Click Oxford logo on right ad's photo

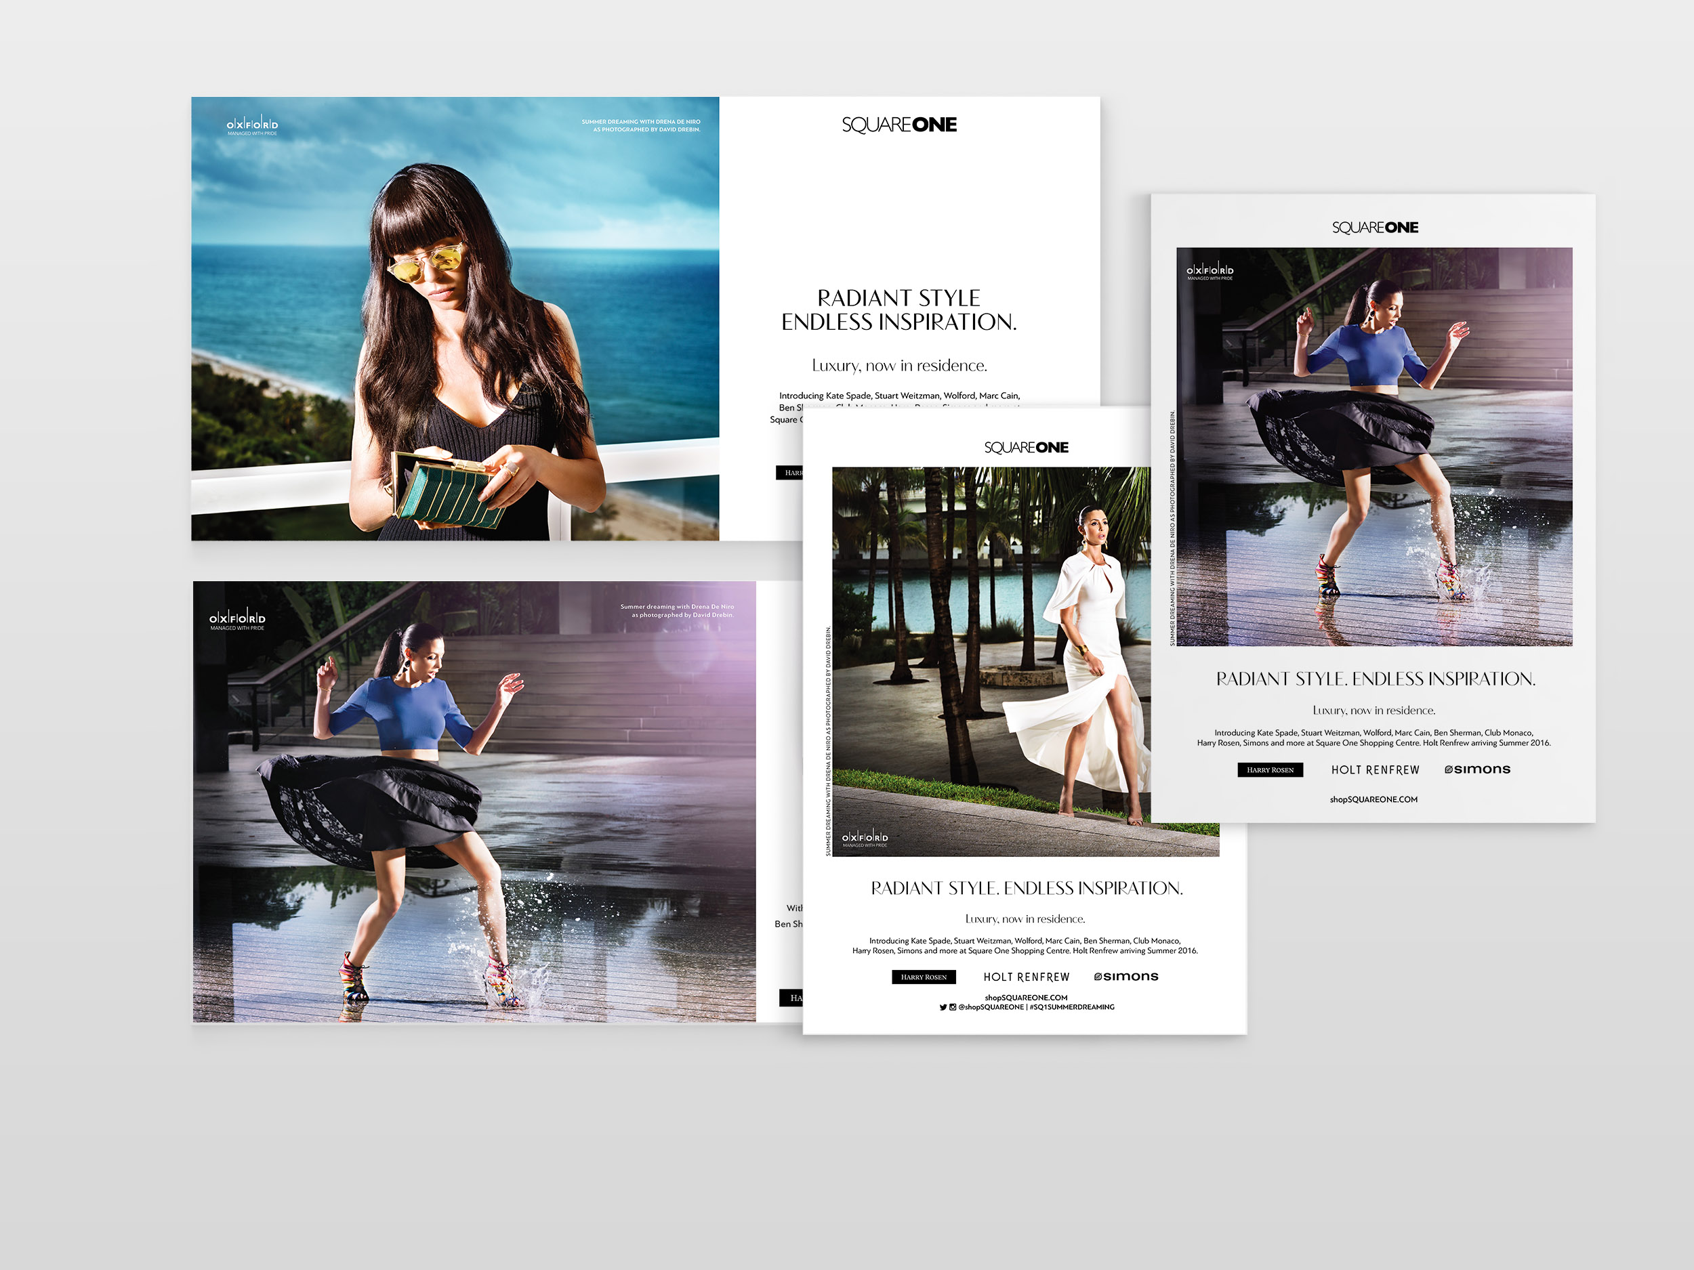[1210, 272]
